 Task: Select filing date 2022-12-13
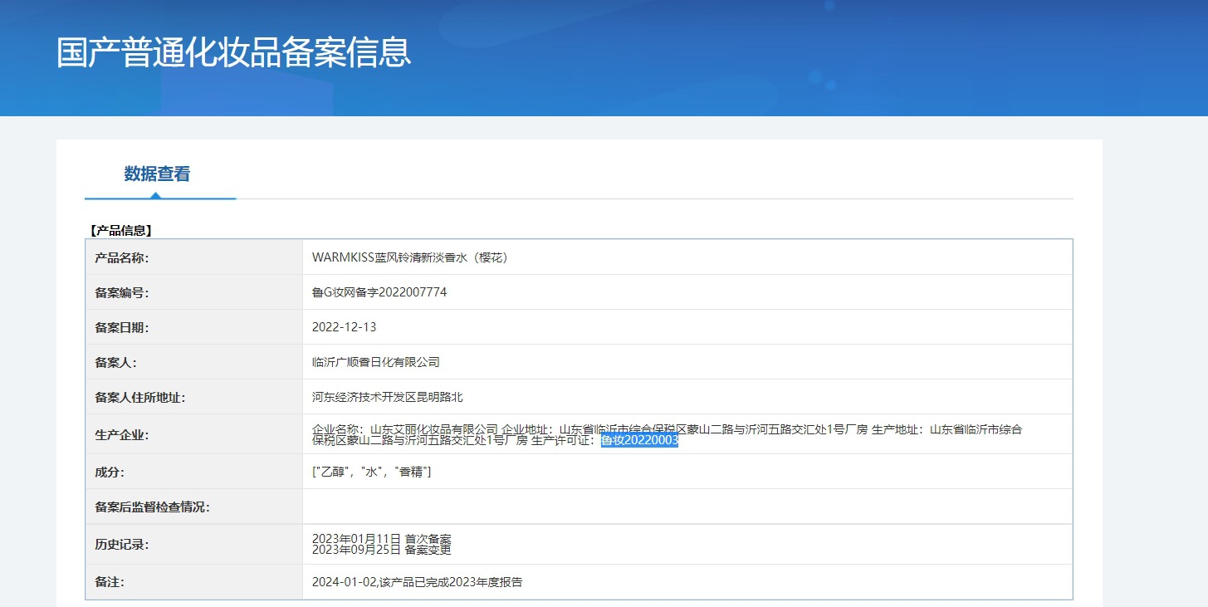tap(345, 327)
